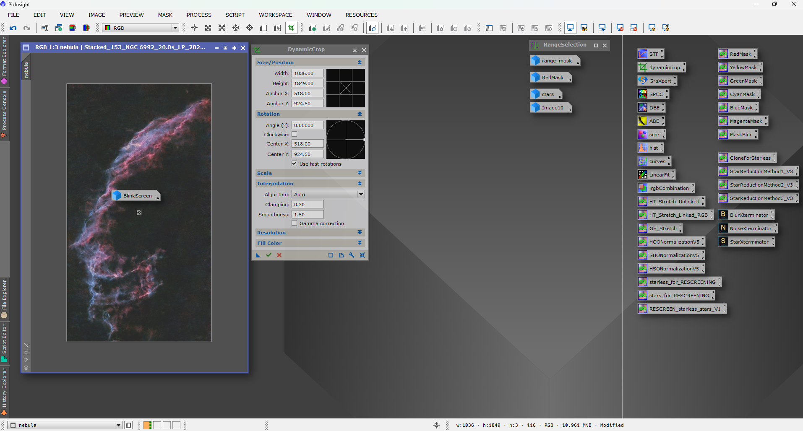
Task: Enable Gamma correction checkbox
Action: coord(295,223)
